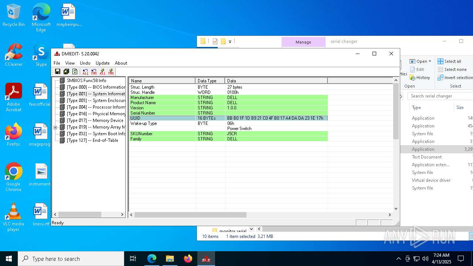Click the Save All stacked disks toolbar icon
Image resolution: width=473 pixels, height=266 pixels.
[66, 72]
